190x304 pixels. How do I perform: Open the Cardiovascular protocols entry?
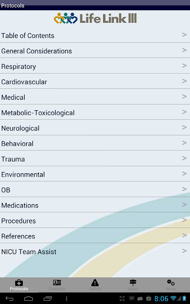pyautogui.click(x=95, y=81)
